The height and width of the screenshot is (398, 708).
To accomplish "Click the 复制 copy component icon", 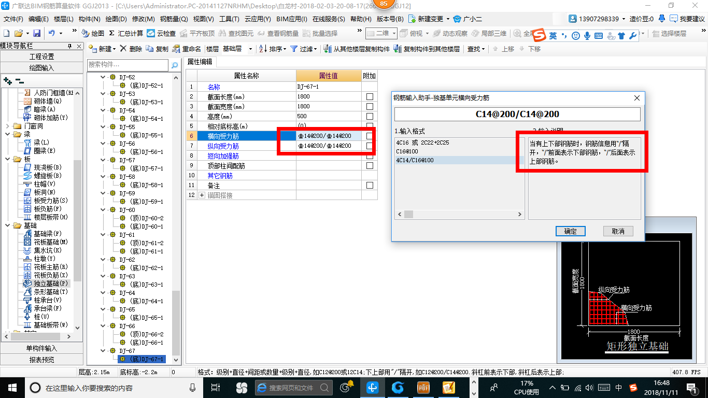I will pos(157,49).
